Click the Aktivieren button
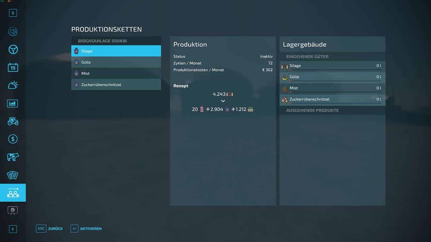This screenshot has width=431, height=242. 86,229
